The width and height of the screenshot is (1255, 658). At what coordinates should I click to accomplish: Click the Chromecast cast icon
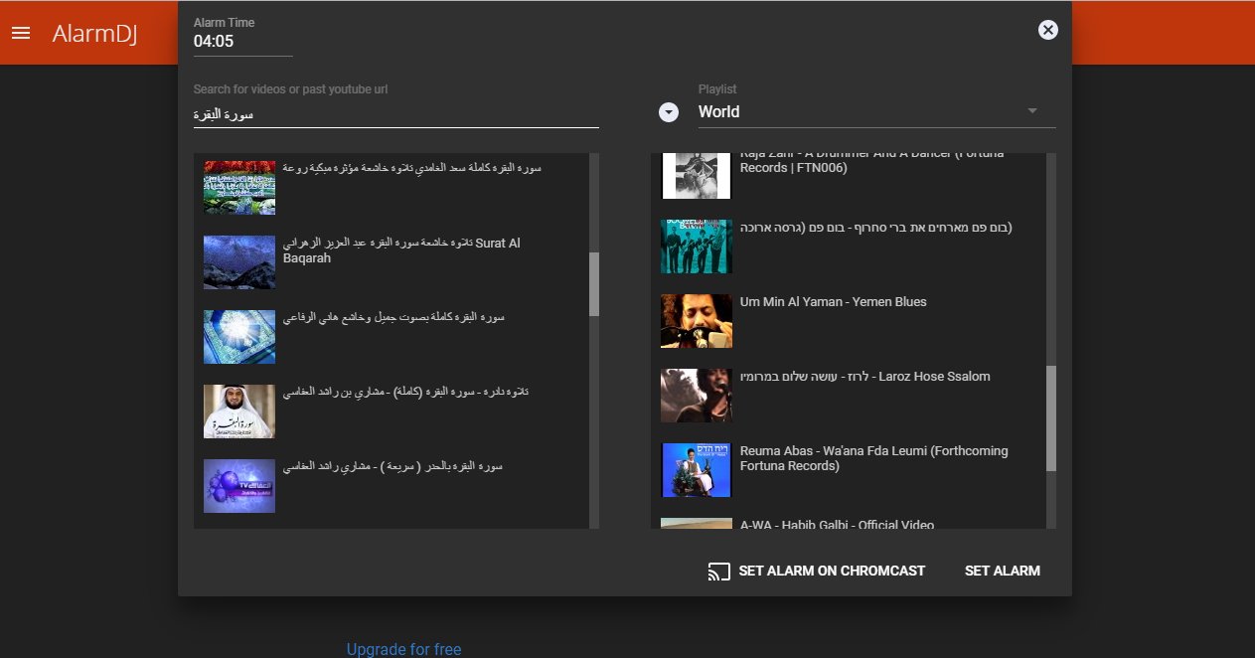tap(718, 572)
